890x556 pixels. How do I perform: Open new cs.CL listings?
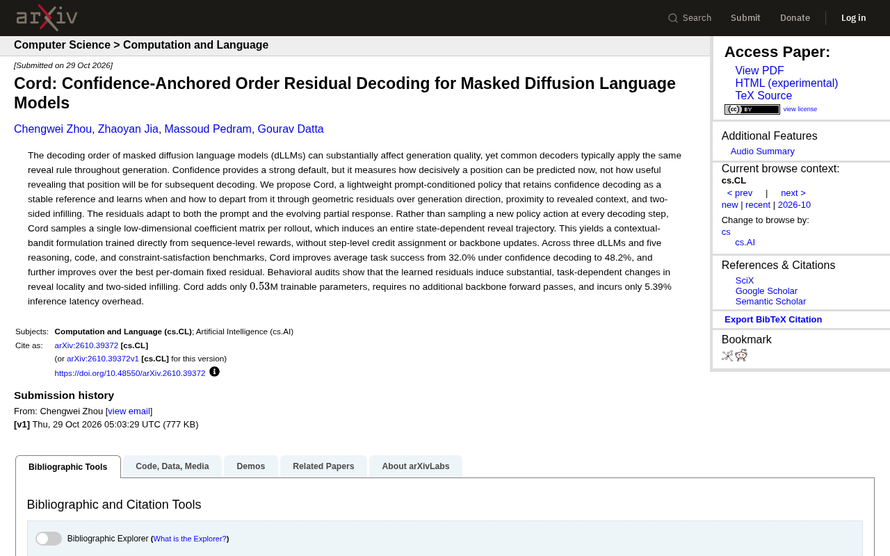tap(730, 205)
